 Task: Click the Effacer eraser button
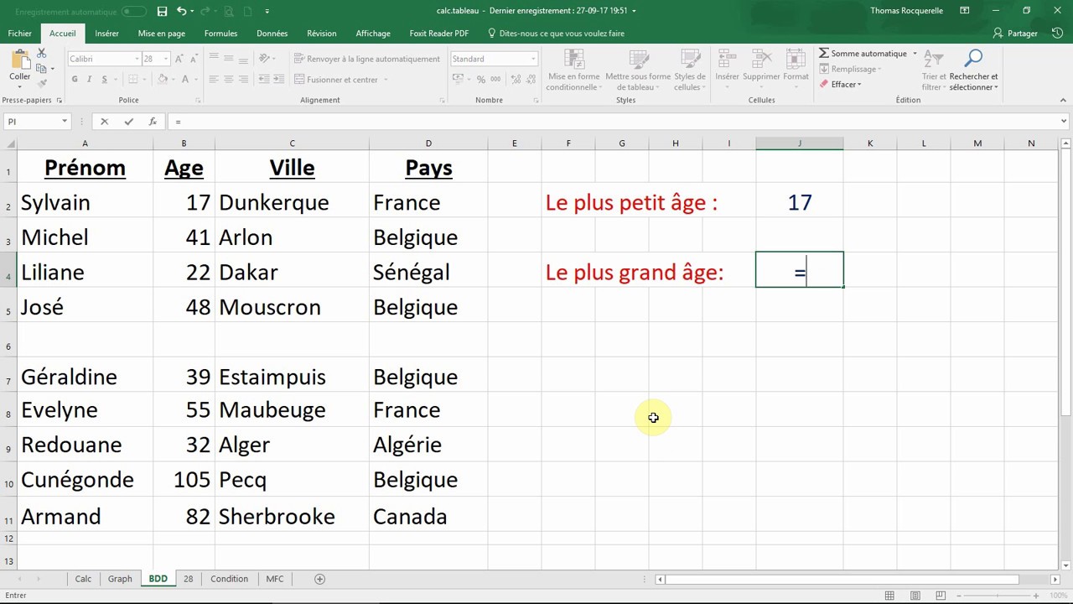pos(840,84)
